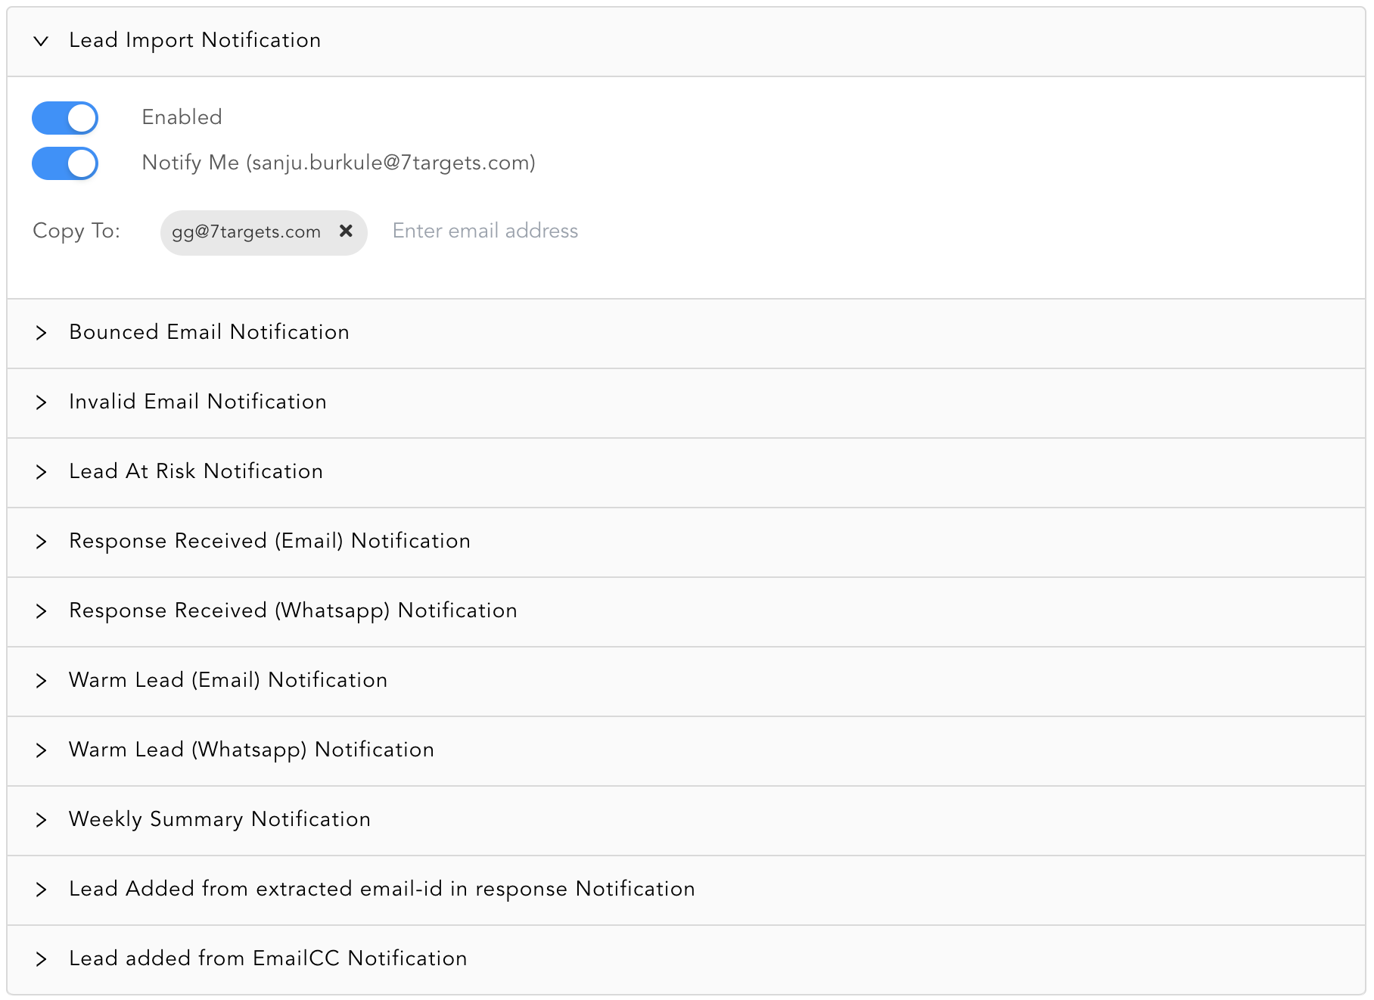Expand Invalid Email Notification chevron
The height and width of the screenshot is (1000, 1374).
pyautogui.click(x=42, y=402)
